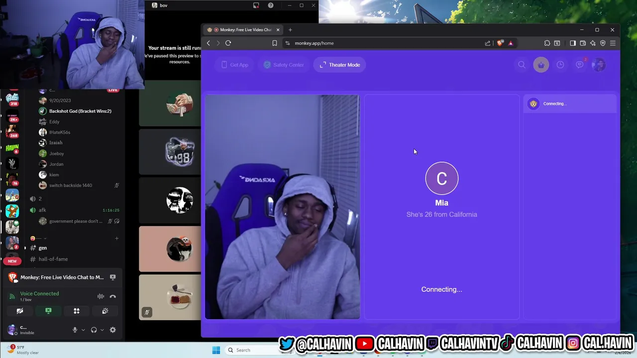Open the taskbar weather widget
This screenshot has height=358, width=637.
24,350
